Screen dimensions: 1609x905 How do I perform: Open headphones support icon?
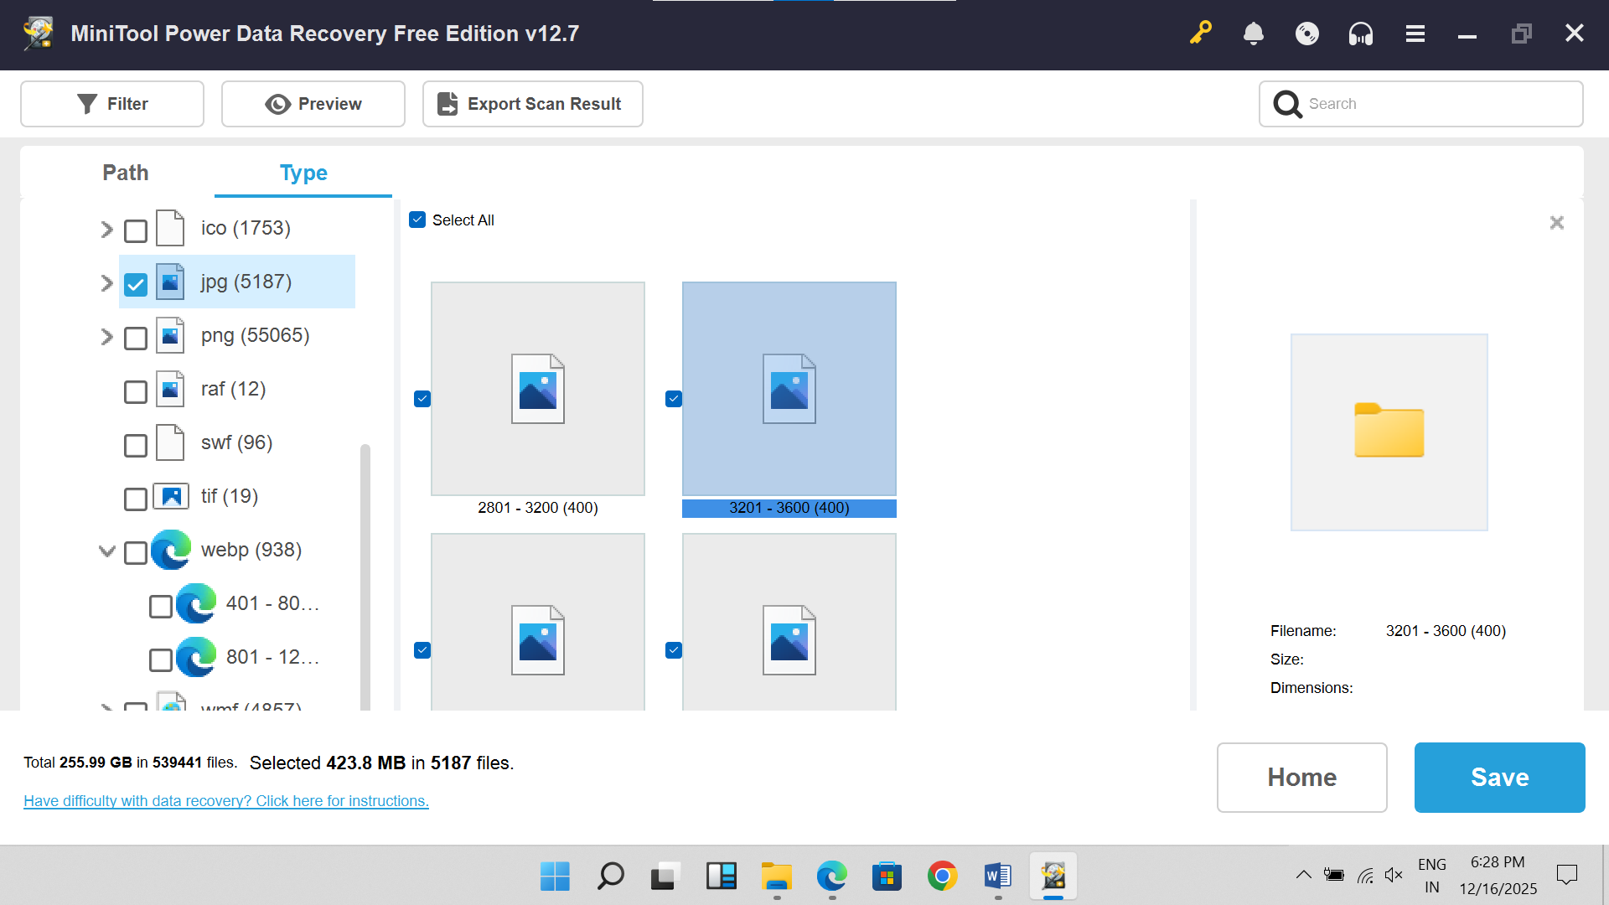click(1361, 34)
